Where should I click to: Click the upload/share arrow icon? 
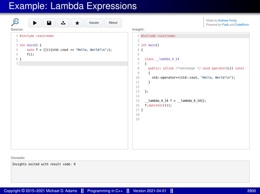63,23
